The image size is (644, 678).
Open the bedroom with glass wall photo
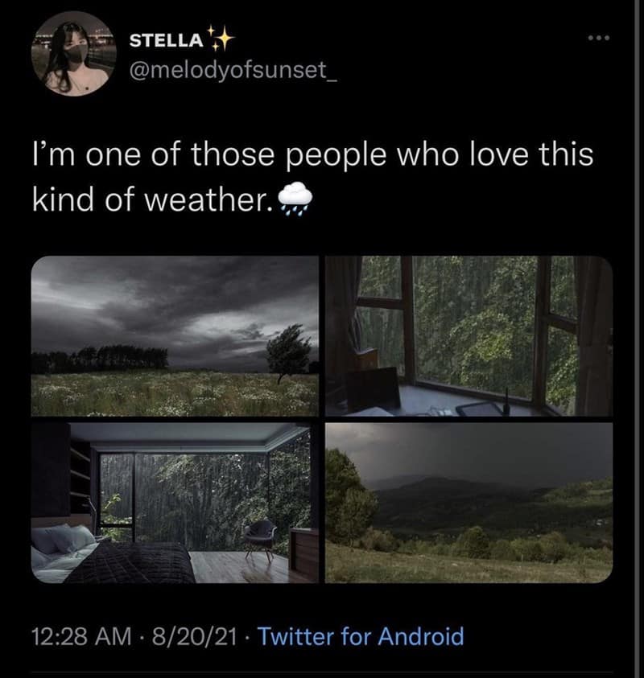click(175, 503)
